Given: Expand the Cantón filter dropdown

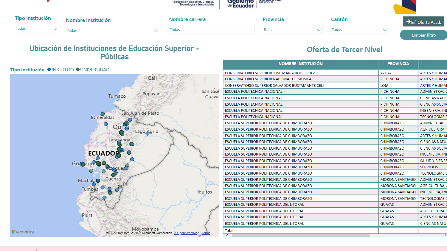Looking at the screenshot, I should pyautogui.click(x=359, y=29).
